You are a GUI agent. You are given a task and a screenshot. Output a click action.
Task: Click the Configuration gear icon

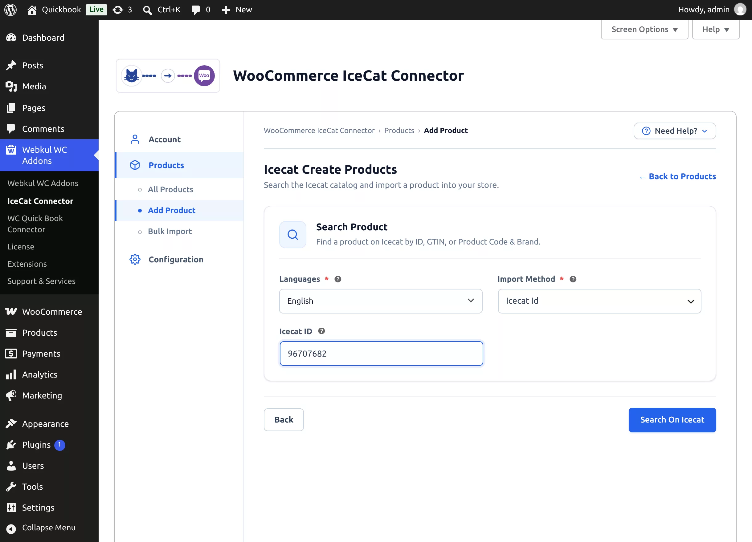135,259
